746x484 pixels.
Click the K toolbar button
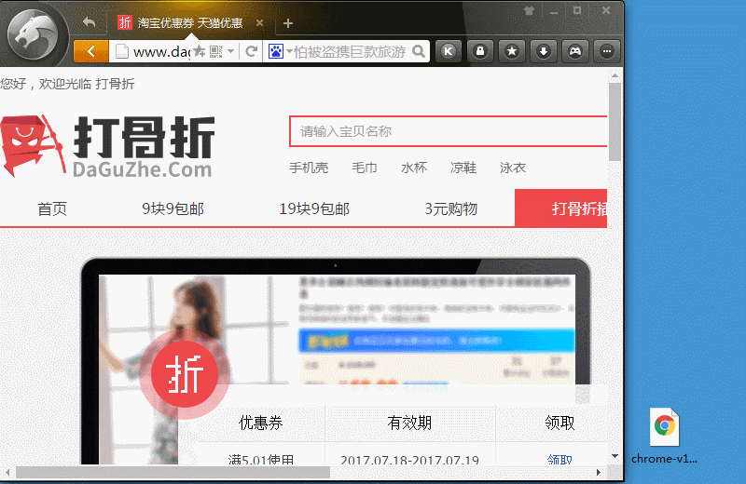[449, 51]
